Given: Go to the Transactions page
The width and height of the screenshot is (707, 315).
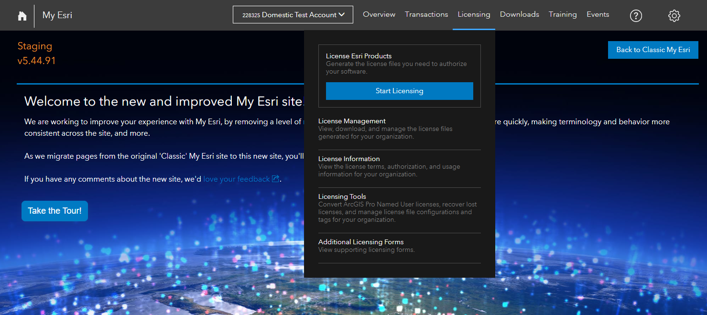Looking at the screenshot, I should (x=426, y=14).
